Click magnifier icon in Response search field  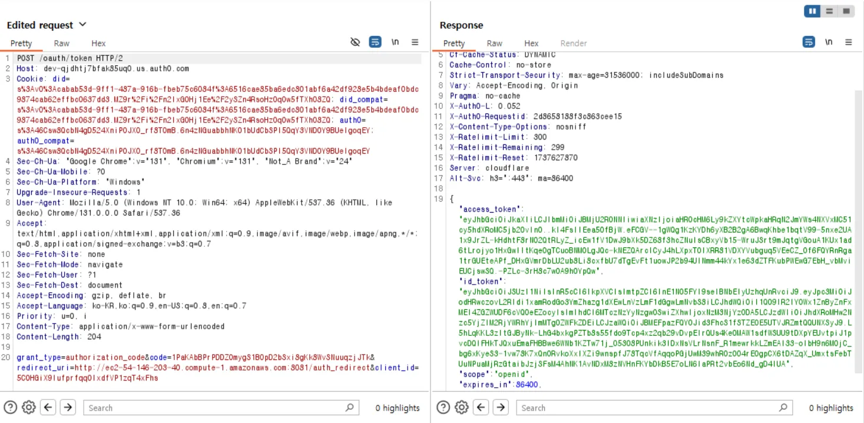coord(783,407)
